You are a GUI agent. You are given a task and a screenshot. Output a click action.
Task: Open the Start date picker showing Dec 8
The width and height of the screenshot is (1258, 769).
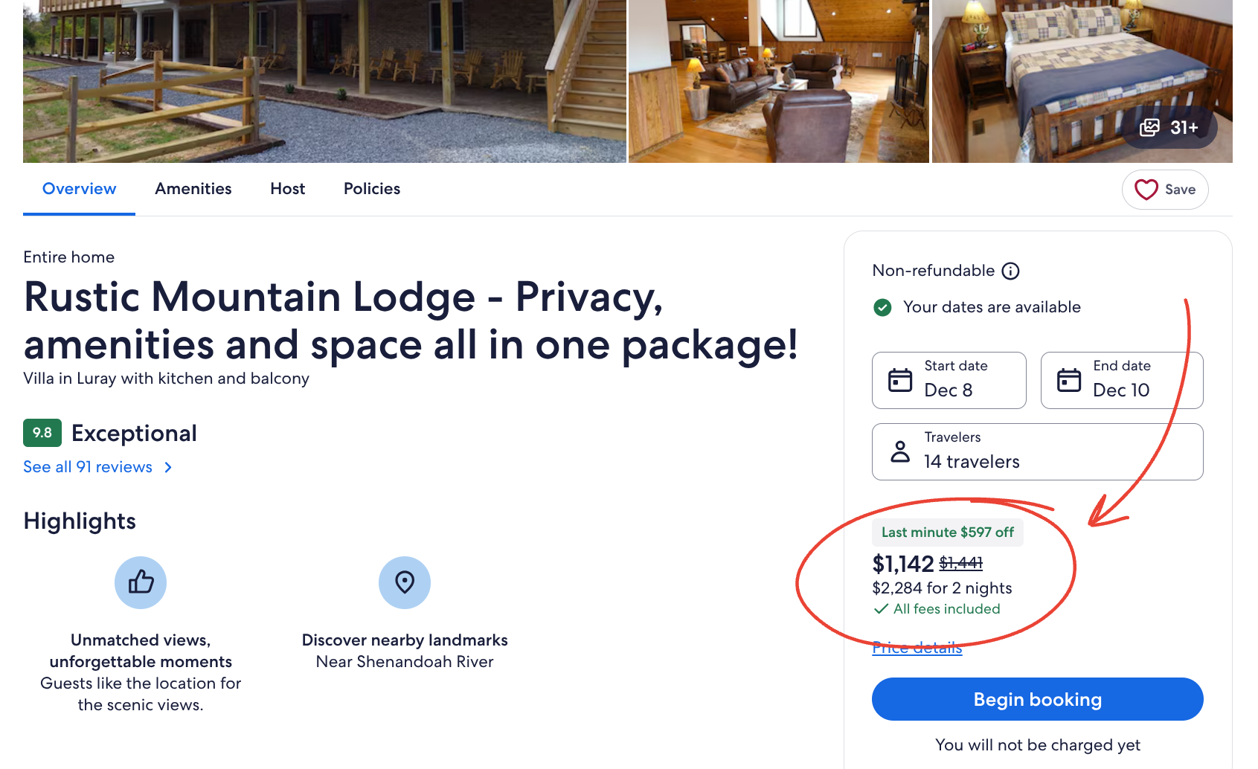pyautogui.click(x=949, y=380)
